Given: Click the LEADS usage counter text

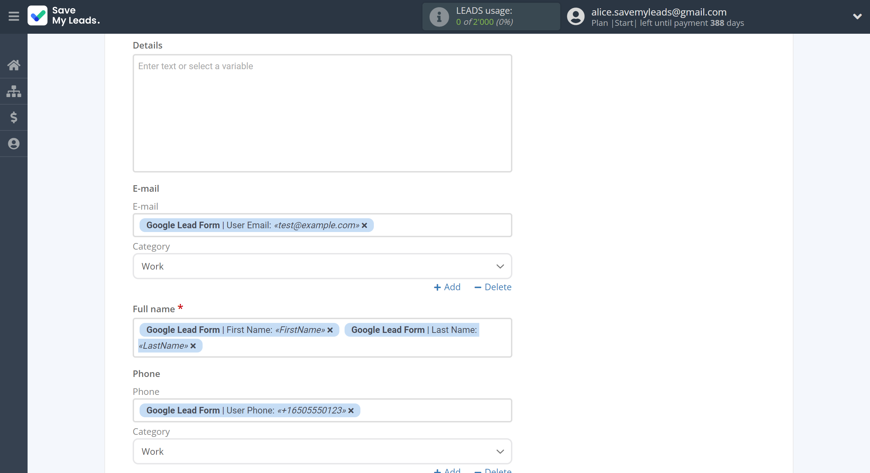Looking at the screenshot, I should tap(484, 22).
